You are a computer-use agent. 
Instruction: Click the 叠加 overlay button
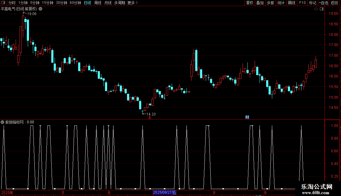click(x=260, y=3)
